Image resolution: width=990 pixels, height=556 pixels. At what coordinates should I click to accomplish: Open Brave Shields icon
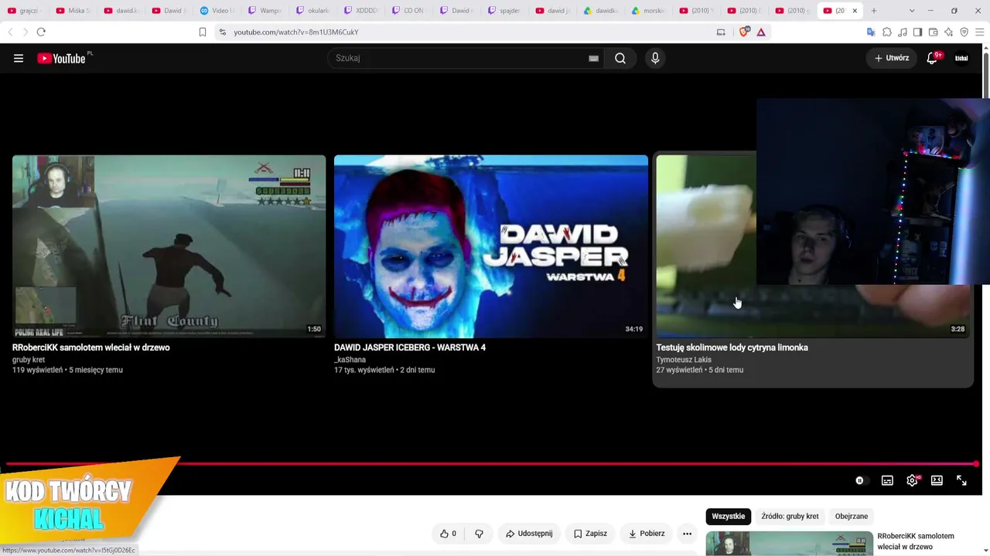click(x=745, y=32)
